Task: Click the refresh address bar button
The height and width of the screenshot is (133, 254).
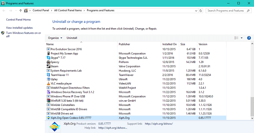Action: (x=201, y=11)
